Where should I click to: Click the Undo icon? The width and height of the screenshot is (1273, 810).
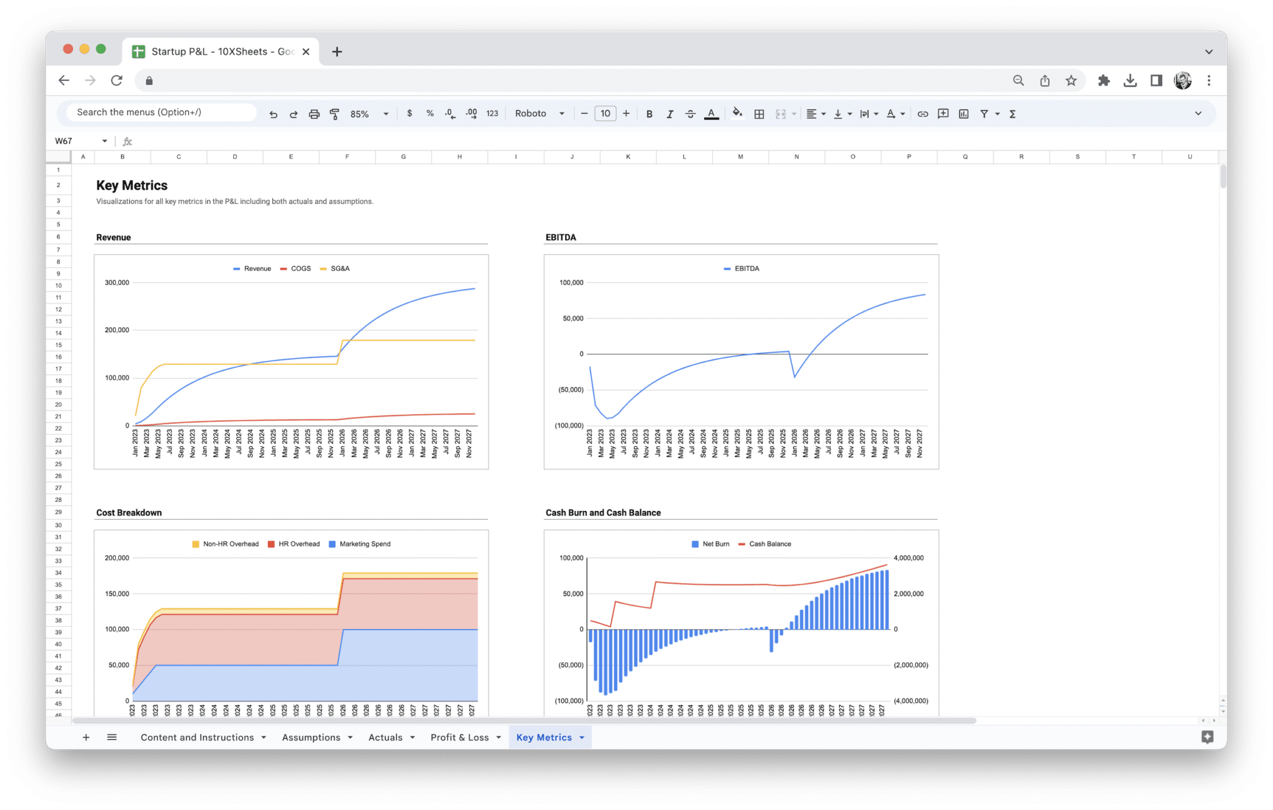[x=273, y=114]
